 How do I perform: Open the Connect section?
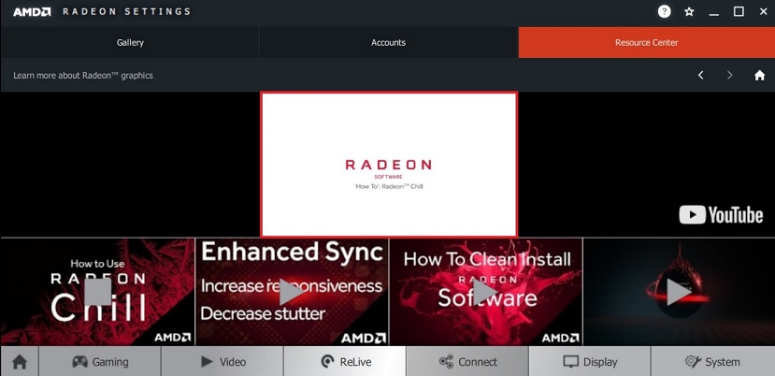click(x=467, y=362)
